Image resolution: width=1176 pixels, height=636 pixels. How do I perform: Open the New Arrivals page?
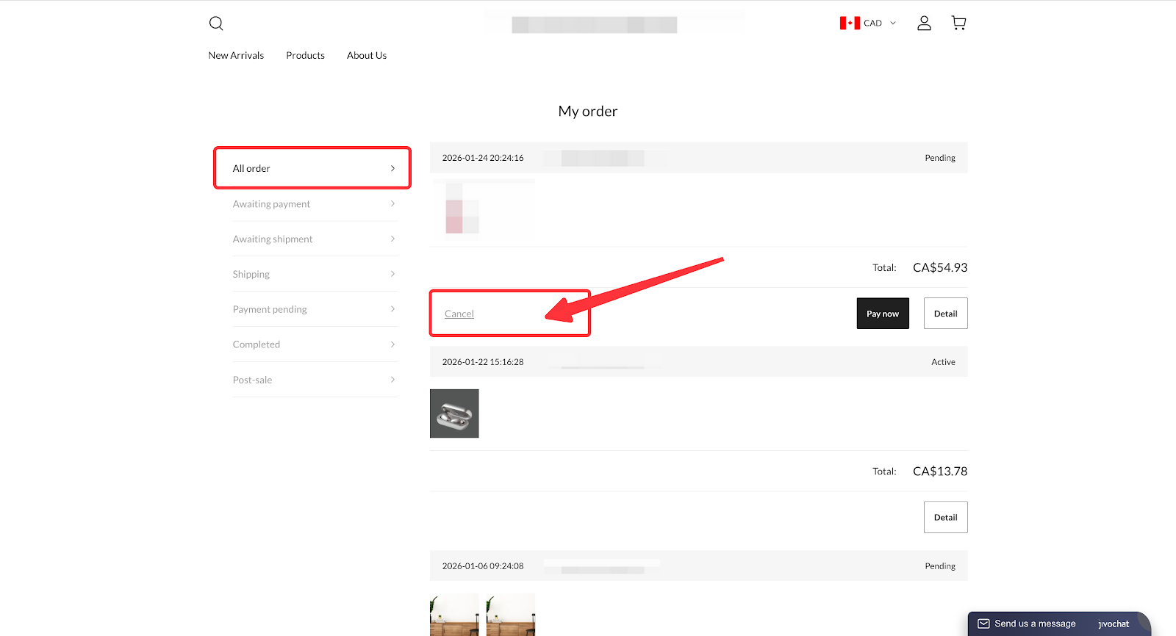(236, 56)
